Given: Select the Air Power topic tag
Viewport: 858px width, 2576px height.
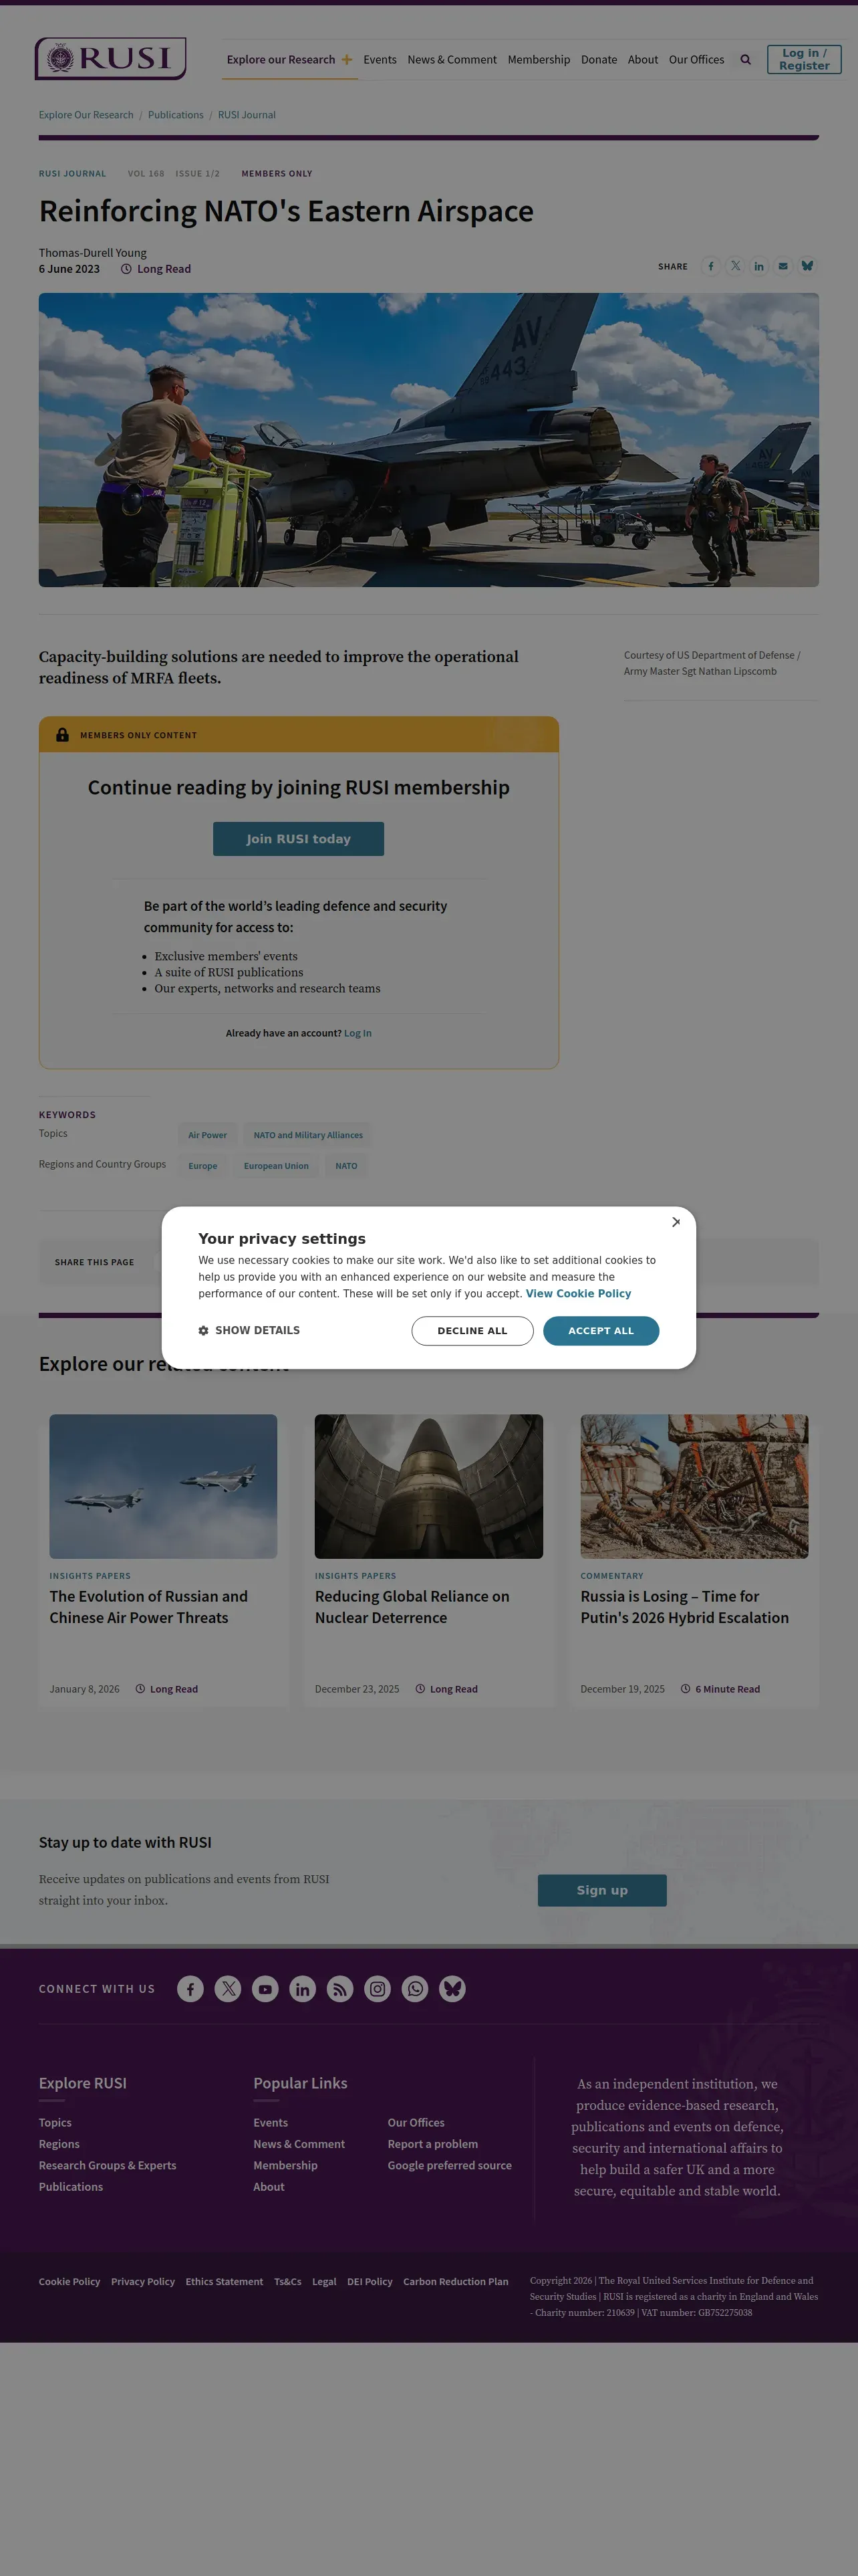Looking at the screenshot, I should click(x=208, y=1136).
